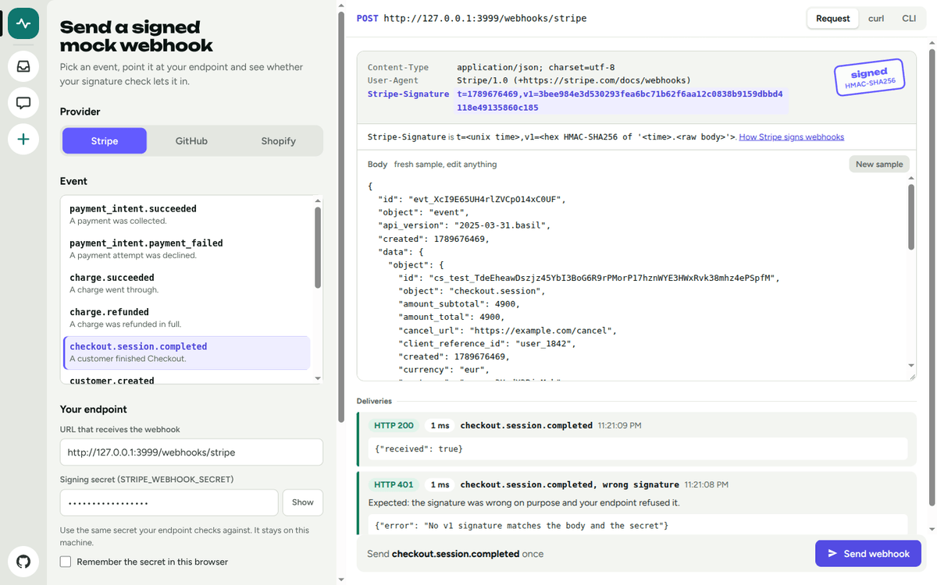Click the Deliveries section heading
Viewport: 937px width, 585px height.
[x=374, y=401]
